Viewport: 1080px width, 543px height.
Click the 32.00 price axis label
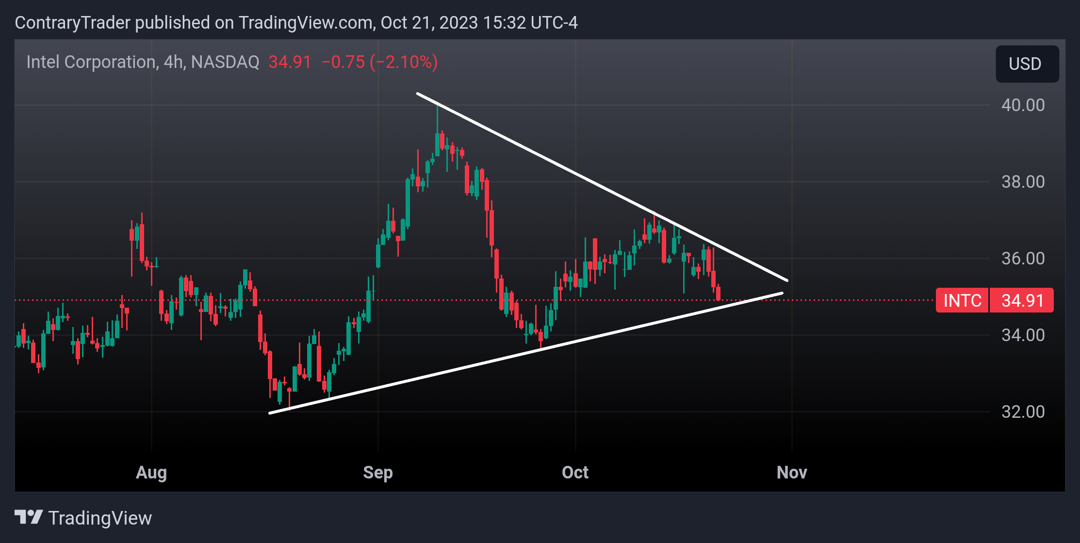tap(1023, 412)
